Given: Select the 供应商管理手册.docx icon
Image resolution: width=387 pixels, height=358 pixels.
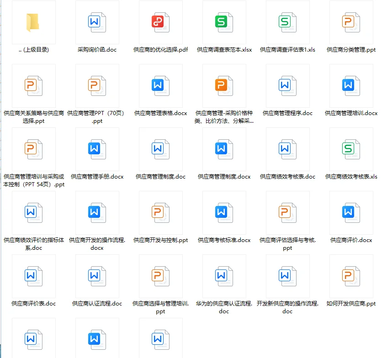Looking at the screenshot, I should coord(97,149).
